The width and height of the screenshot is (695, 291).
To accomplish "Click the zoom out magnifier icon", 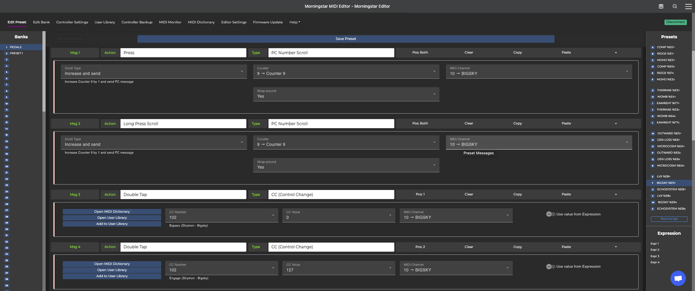I will [x=675, y=7].
